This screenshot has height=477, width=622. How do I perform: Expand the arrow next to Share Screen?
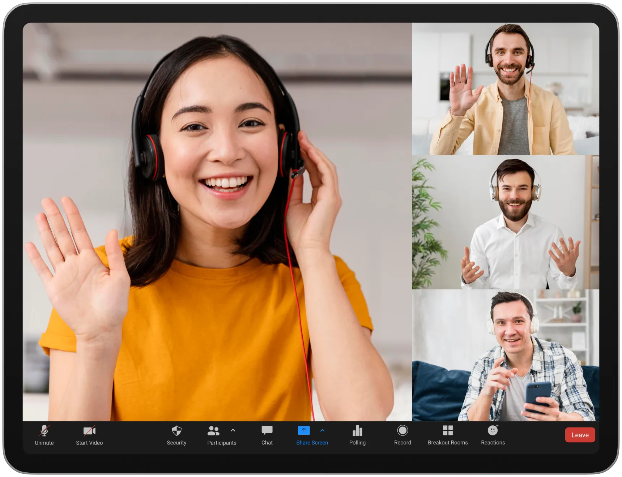322,430
